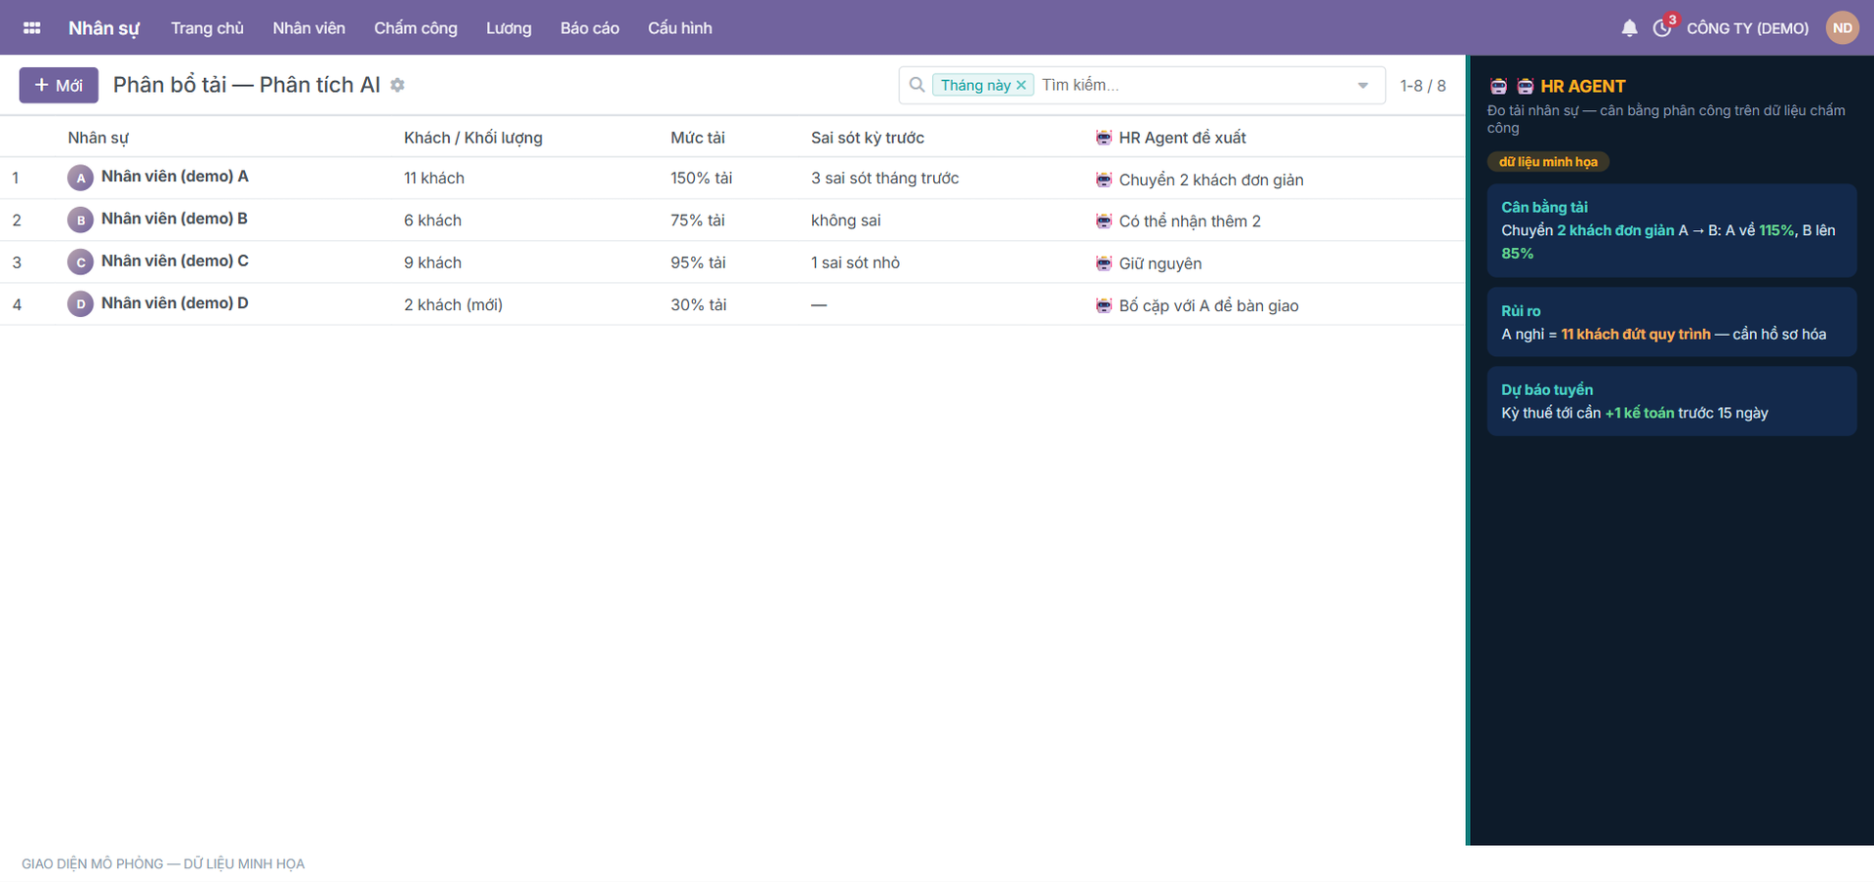Click the first robot icon in HR AGENT panel title
This screenshot has width=1874, height=882.
point(1498,87)
